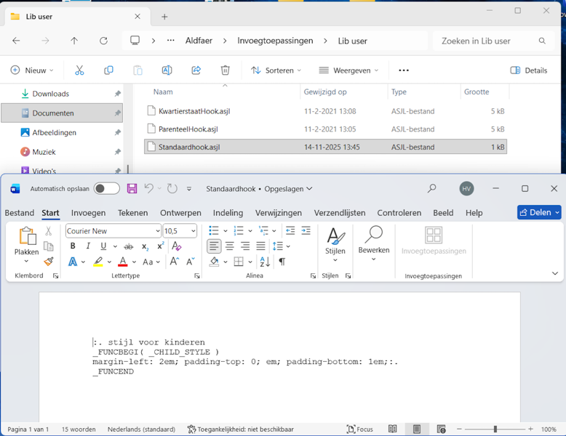This screenshot has width=566, height=436.
Task: Apply italic formatting in Word
Action: click(x=88, y=246)
